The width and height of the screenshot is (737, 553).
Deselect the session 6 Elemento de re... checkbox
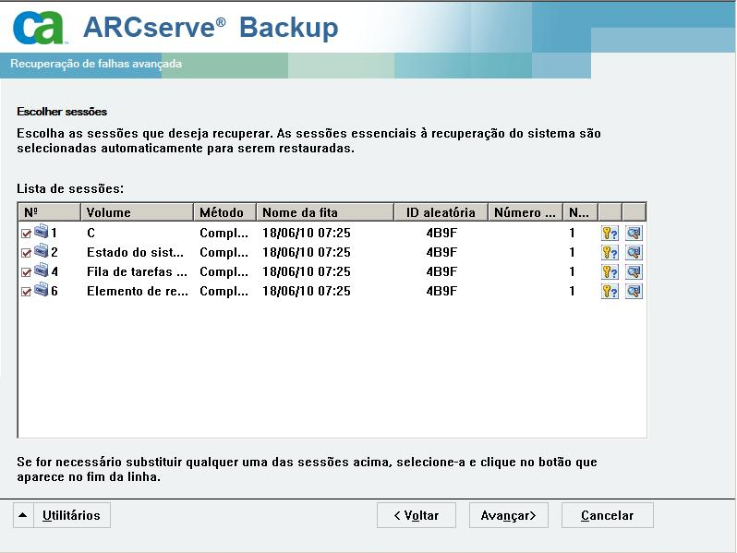(x=26, y=292)
